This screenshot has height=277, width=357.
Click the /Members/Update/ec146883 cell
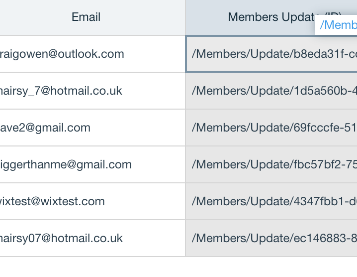tap(271, 238)
